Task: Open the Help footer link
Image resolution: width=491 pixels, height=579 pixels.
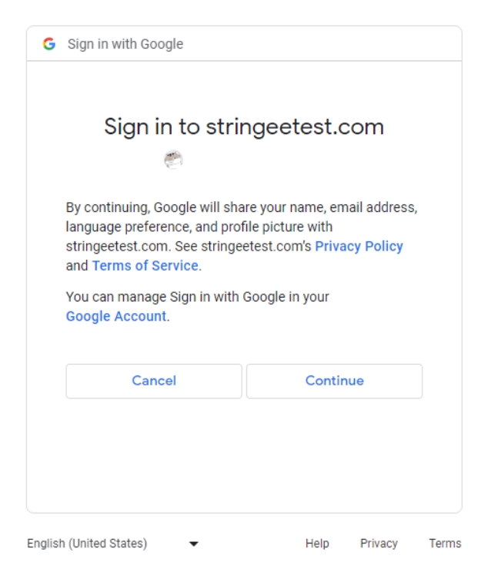Action: pyautogui.click(x=317, y=544)
